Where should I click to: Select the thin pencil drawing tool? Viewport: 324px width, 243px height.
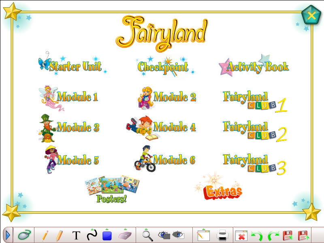[45, 235]
